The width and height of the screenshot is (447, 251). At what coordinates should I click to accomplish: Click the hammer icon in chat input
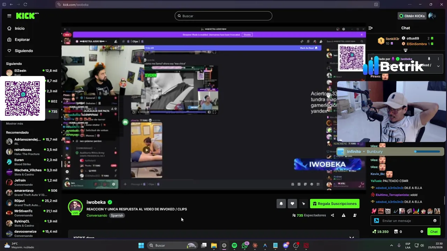(376, 221)
